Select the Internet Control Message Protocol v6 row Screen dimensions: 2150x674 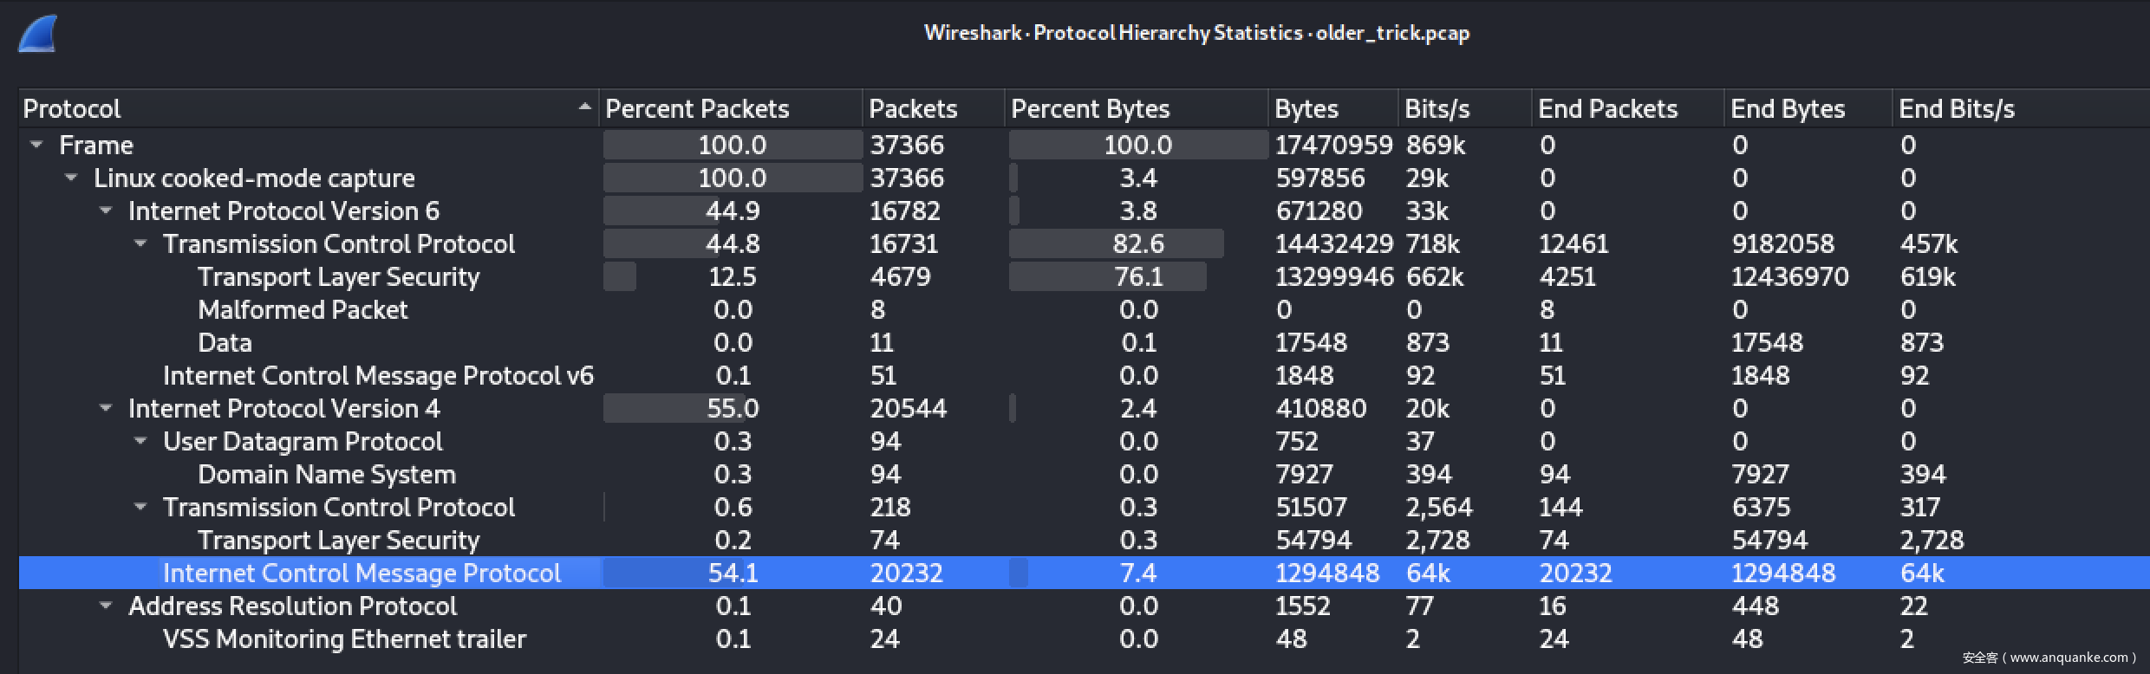point(378,376)
